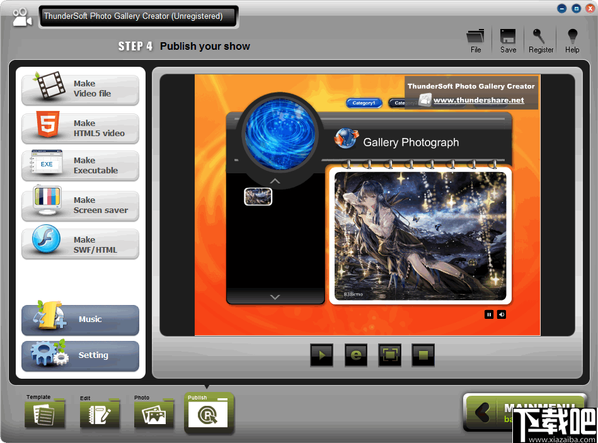Open the Register dialog
Screen dimensions: 598x443
click(541, 40)
